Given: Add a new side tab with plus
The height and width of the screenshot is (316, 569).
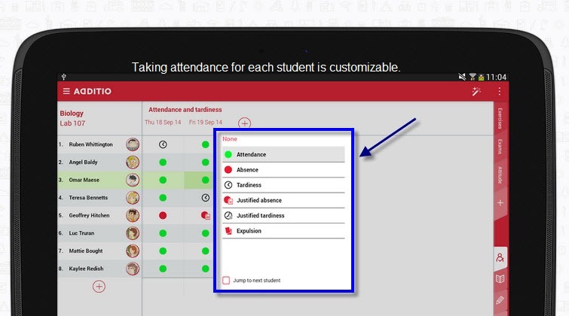Looking at the screenshot, I should tap(500, 202).
